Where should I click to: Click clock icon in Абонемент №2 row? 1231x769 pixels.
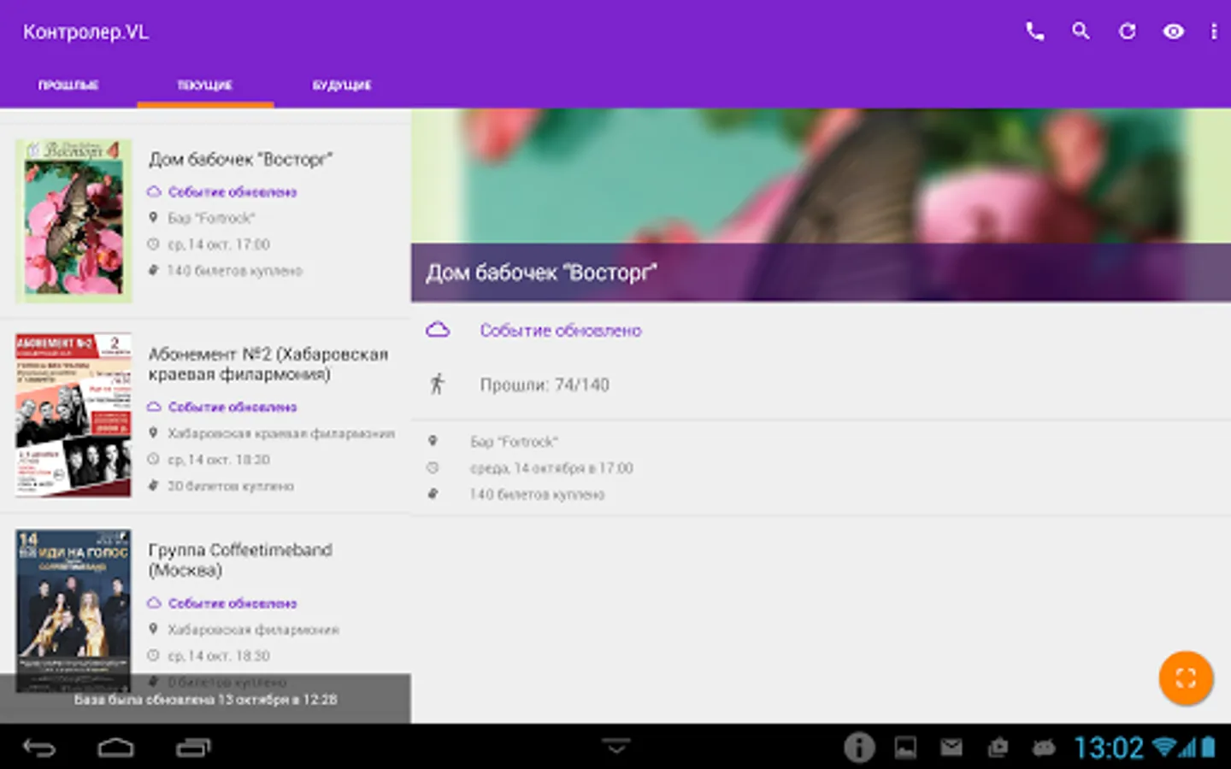[154, 460]
